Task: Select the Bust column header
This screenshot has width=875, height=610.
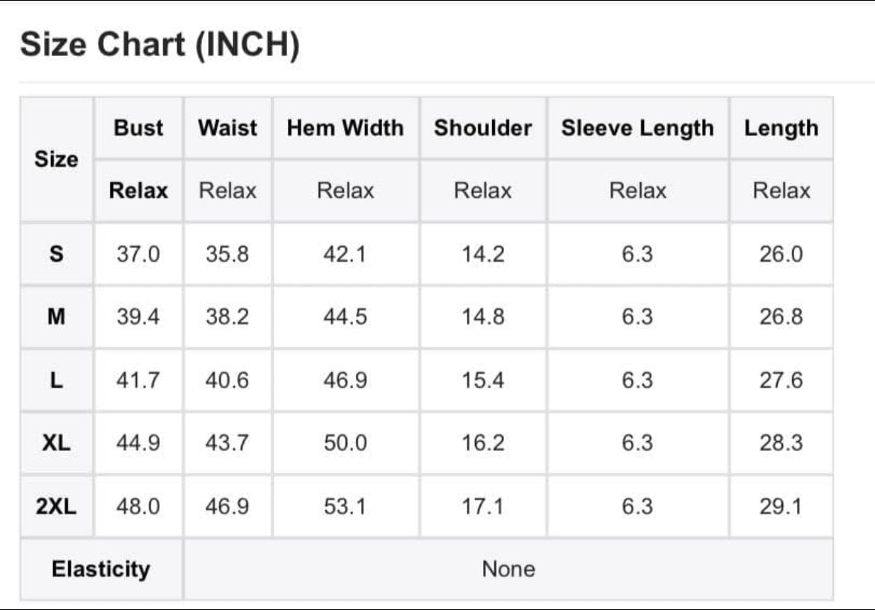Action: pyautogui.click(x=138, y=128)
